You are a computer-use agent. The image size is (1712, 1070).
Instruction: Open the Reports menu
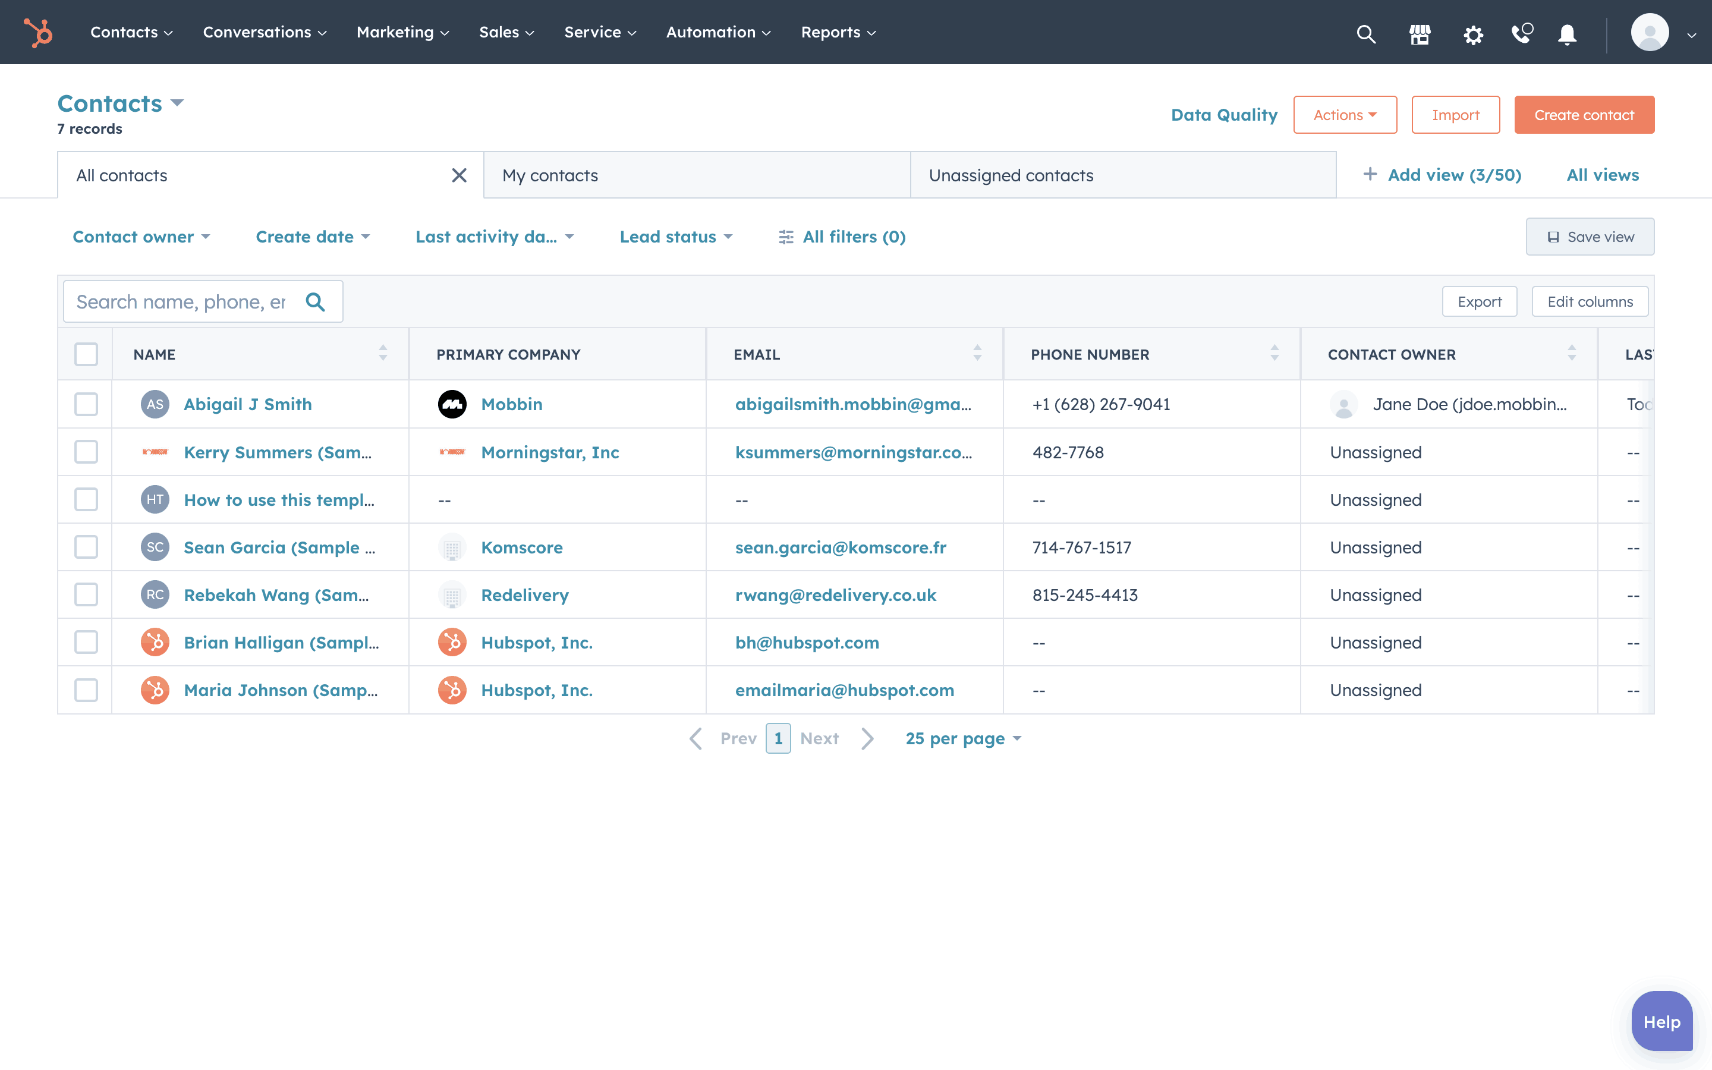pos(838,33)
